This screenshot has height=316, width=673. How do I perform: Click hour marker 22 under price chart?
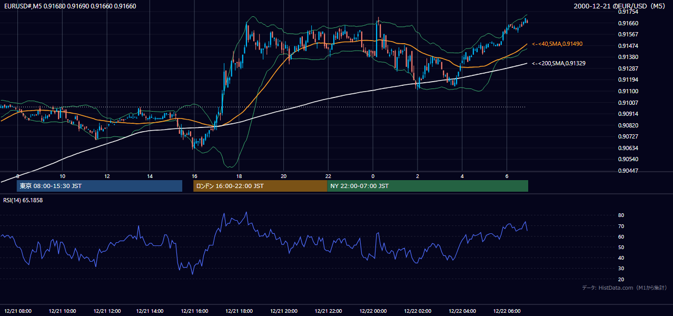tap(328, 176)
